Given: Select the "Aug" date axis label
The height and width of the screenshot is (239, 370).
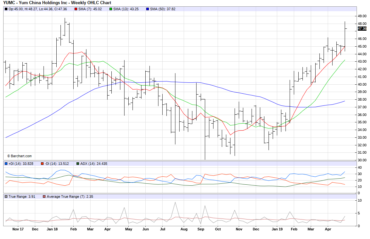Looking at the screenshot, I should pyautogui.click(x=184, y=229).
